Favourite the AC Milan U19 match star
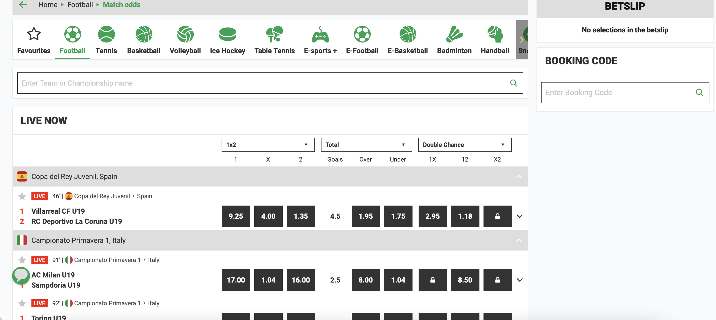The width and height of the screenshot is (716, 320). click(x=22, y=260)
